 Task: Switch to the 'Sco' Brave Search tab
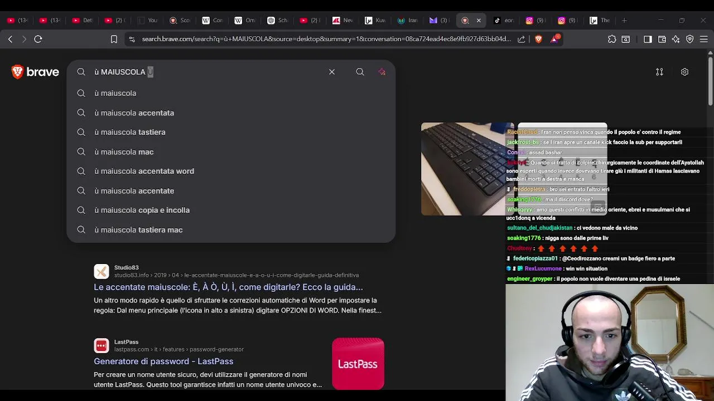pyautogui.click(x=180, y=20)
